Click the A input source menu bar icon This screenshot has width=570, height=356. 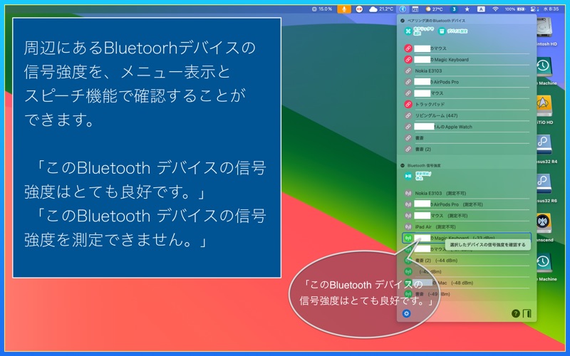[x=481, y=9]
